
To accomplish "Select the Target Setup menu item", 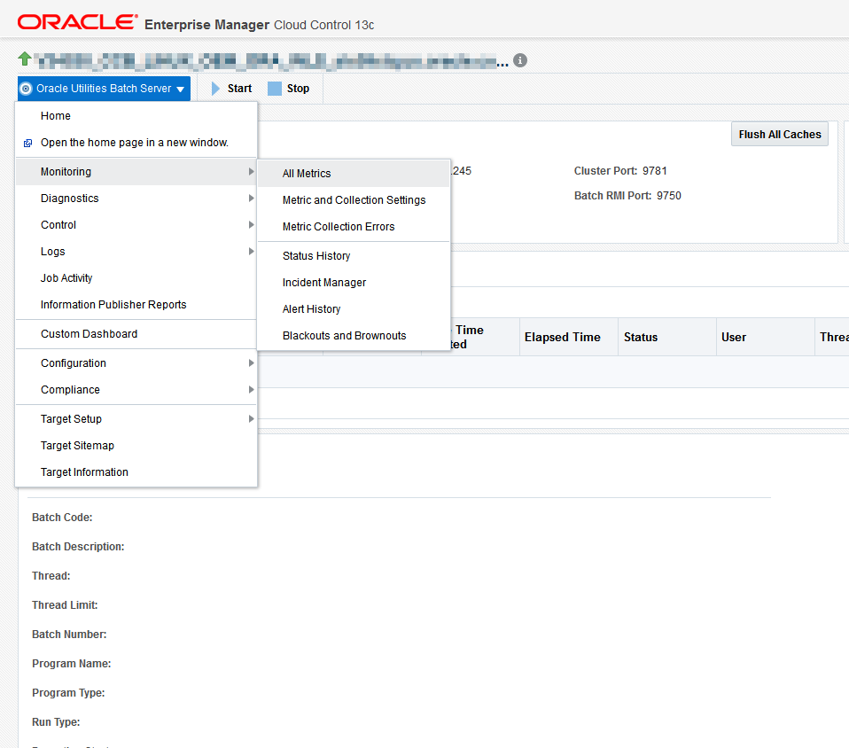I will click(x=136, y=418).
